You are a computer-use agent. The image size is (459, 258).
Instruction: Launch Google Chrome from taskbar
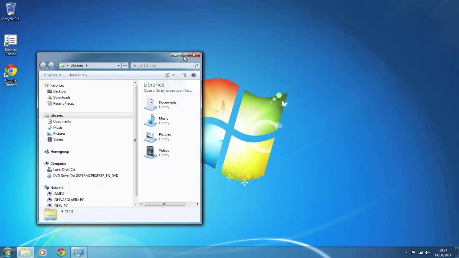point(61,252)
